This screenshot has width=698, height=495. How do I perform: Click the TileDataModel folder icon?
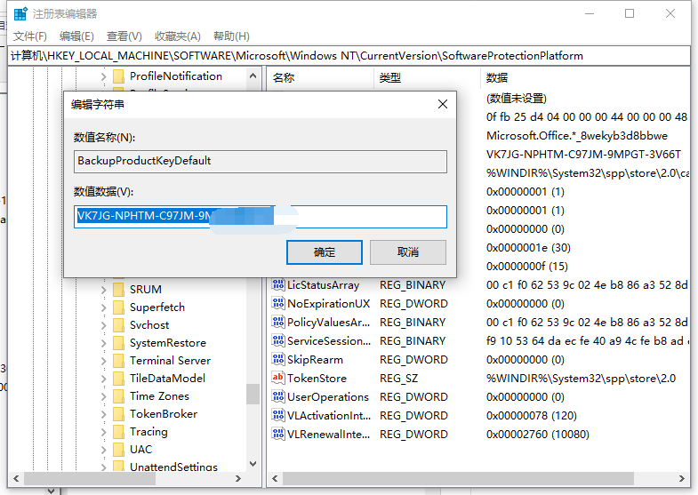tap(118, 378)
